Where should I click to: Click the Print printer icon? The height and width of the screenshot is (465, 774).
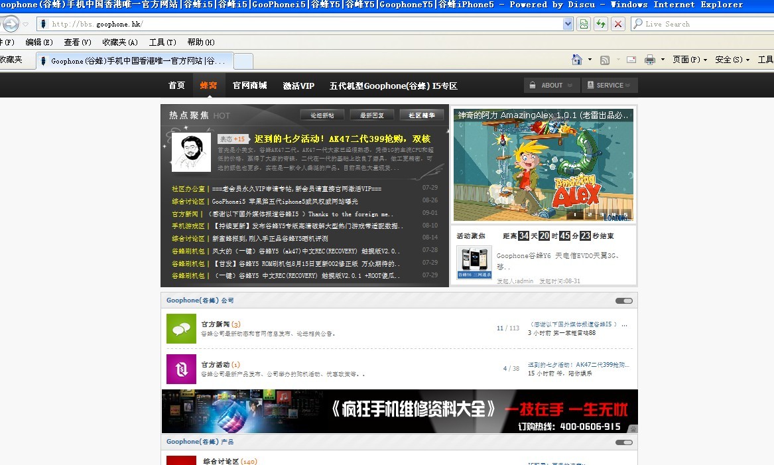(x=649, y=60)
